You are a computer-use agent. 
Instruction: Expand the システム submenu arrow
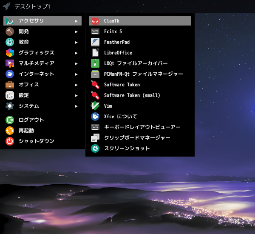coord(76,106)
